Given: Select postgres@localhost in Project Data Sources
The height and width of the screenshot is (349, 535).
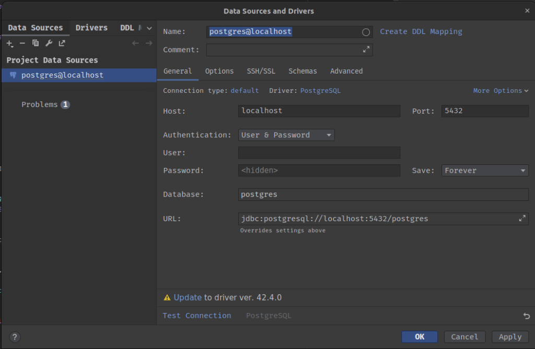Looking at the screenshot, I should pos(79,75).
